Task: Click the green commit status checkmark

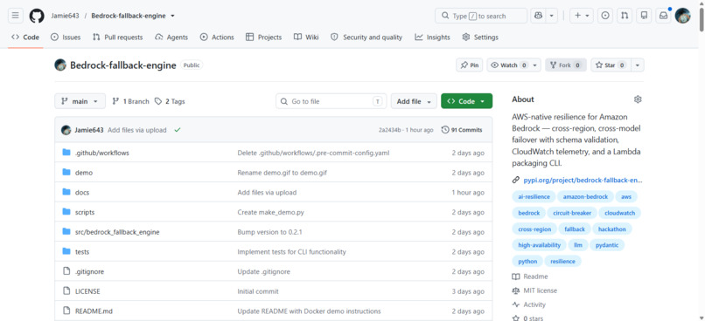Action: 178,130
